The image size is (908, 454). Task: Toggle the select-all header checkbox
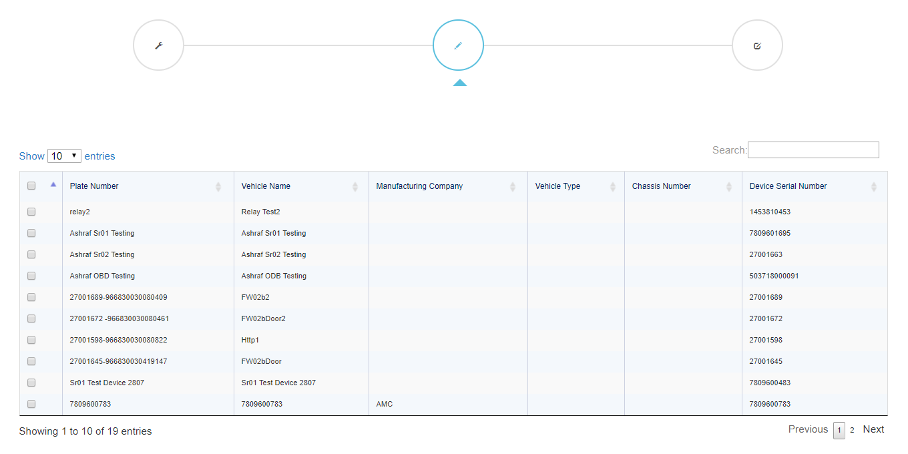[x=31, y=186]
